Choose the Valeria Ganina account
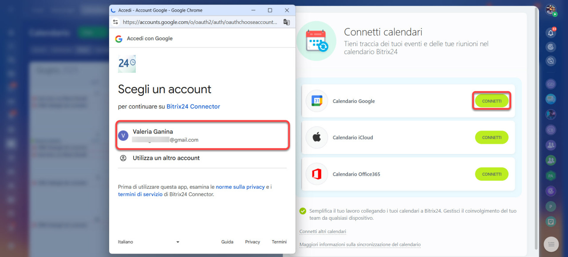The width and height of the screenshot is (568, 257). pos(202,135)
